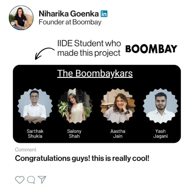Screen dimensions: 190x190
Task: Select Aastha Jain's photo
Action: coord(118,106)
